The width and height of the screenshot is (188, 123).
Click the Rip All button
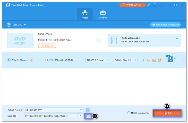point(167,113)
